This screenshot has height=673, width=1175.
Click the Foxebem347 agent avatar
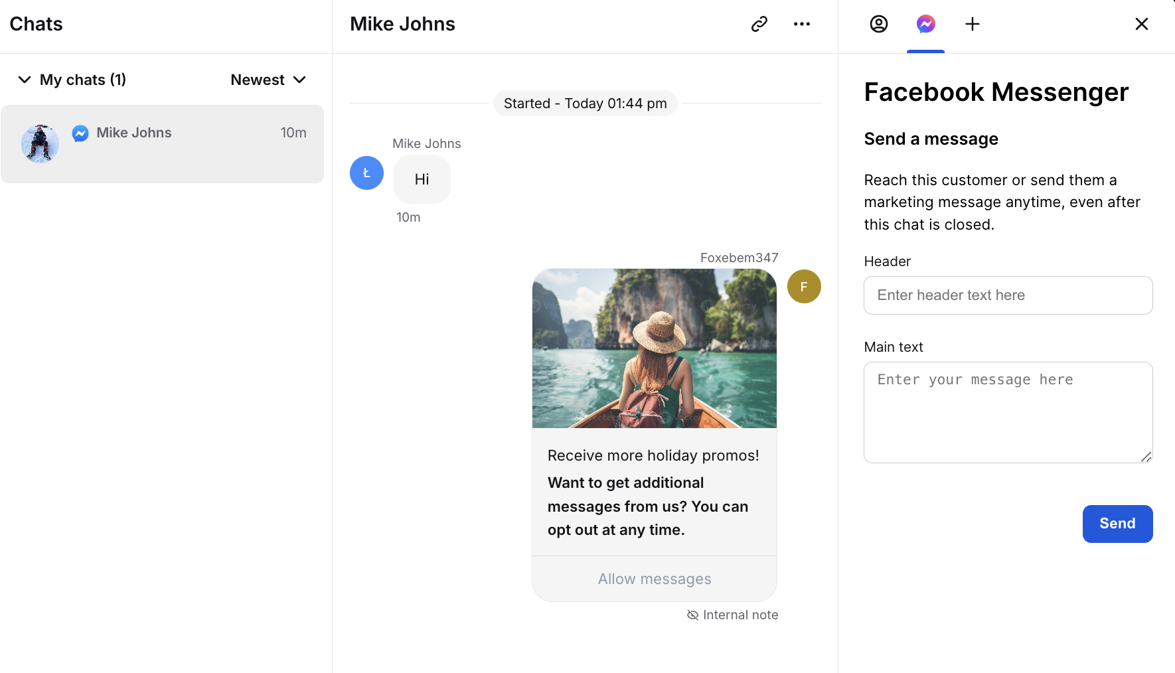[803, 287]
